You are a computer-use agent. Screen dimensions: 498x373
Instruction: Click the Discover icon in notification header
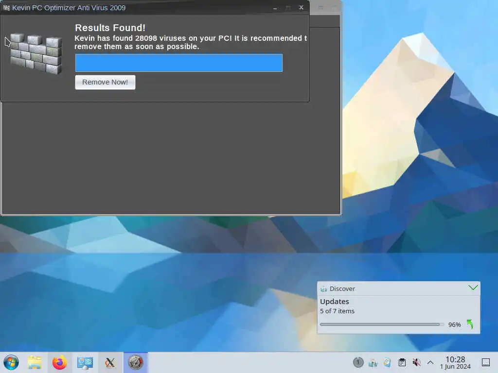tap(323, 289)
